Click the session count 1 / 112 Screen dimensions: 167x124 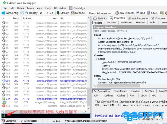pos(56,121)
